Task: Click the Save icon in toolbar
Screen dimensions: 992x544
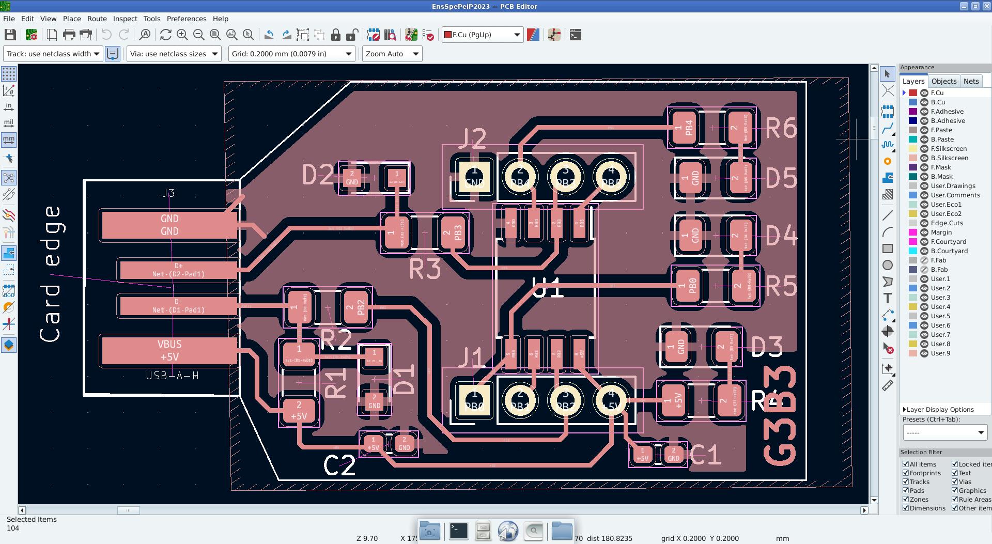Action: click(10, 35)
